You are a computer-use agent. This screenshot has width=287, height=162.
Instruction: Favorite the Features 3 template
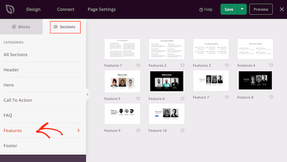(227, 65)
